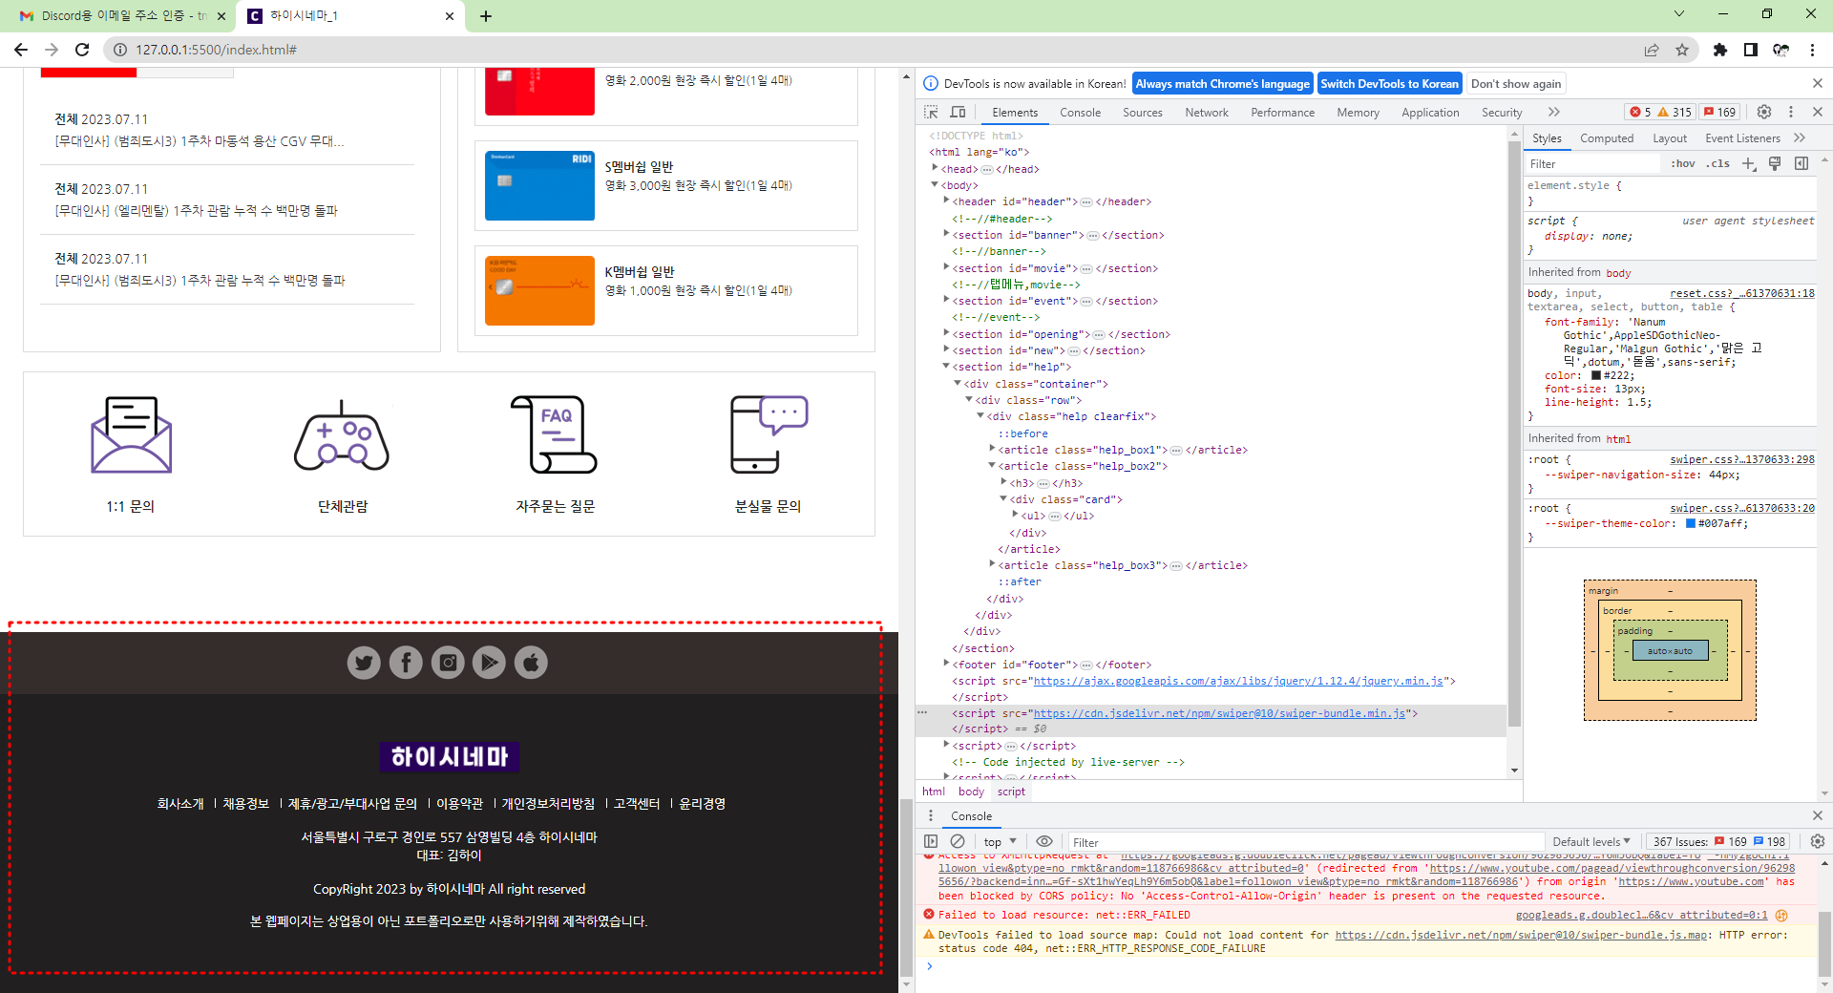Open DevTools customize menu (three dots)
1833x993 pixels.
(1791, 113)
